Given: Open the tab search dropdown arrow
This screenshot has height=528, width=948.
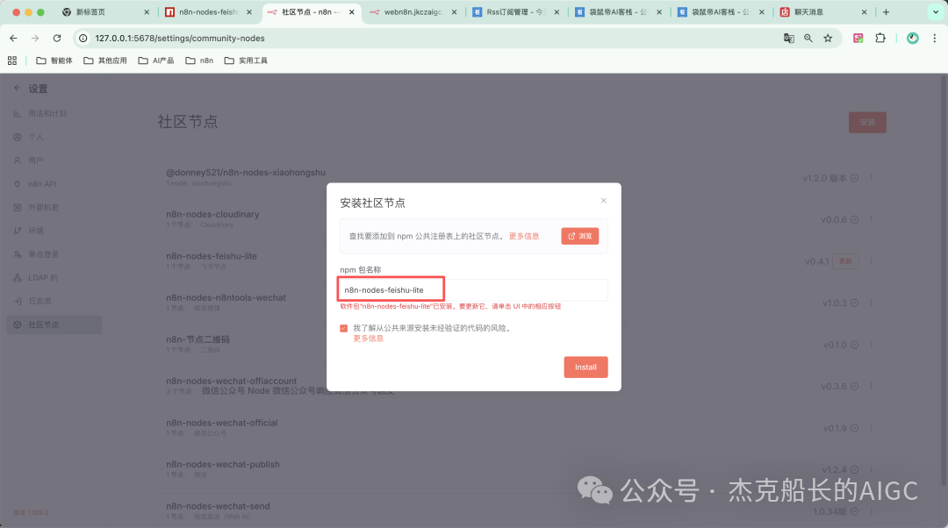Looking at the screenshot, I should [x=936, y=12].
